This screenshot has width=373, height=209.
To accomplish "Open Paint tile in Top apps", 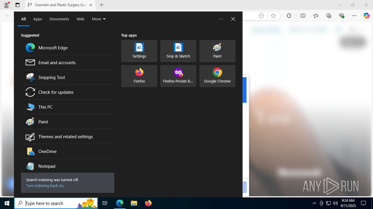I will 217,51.
